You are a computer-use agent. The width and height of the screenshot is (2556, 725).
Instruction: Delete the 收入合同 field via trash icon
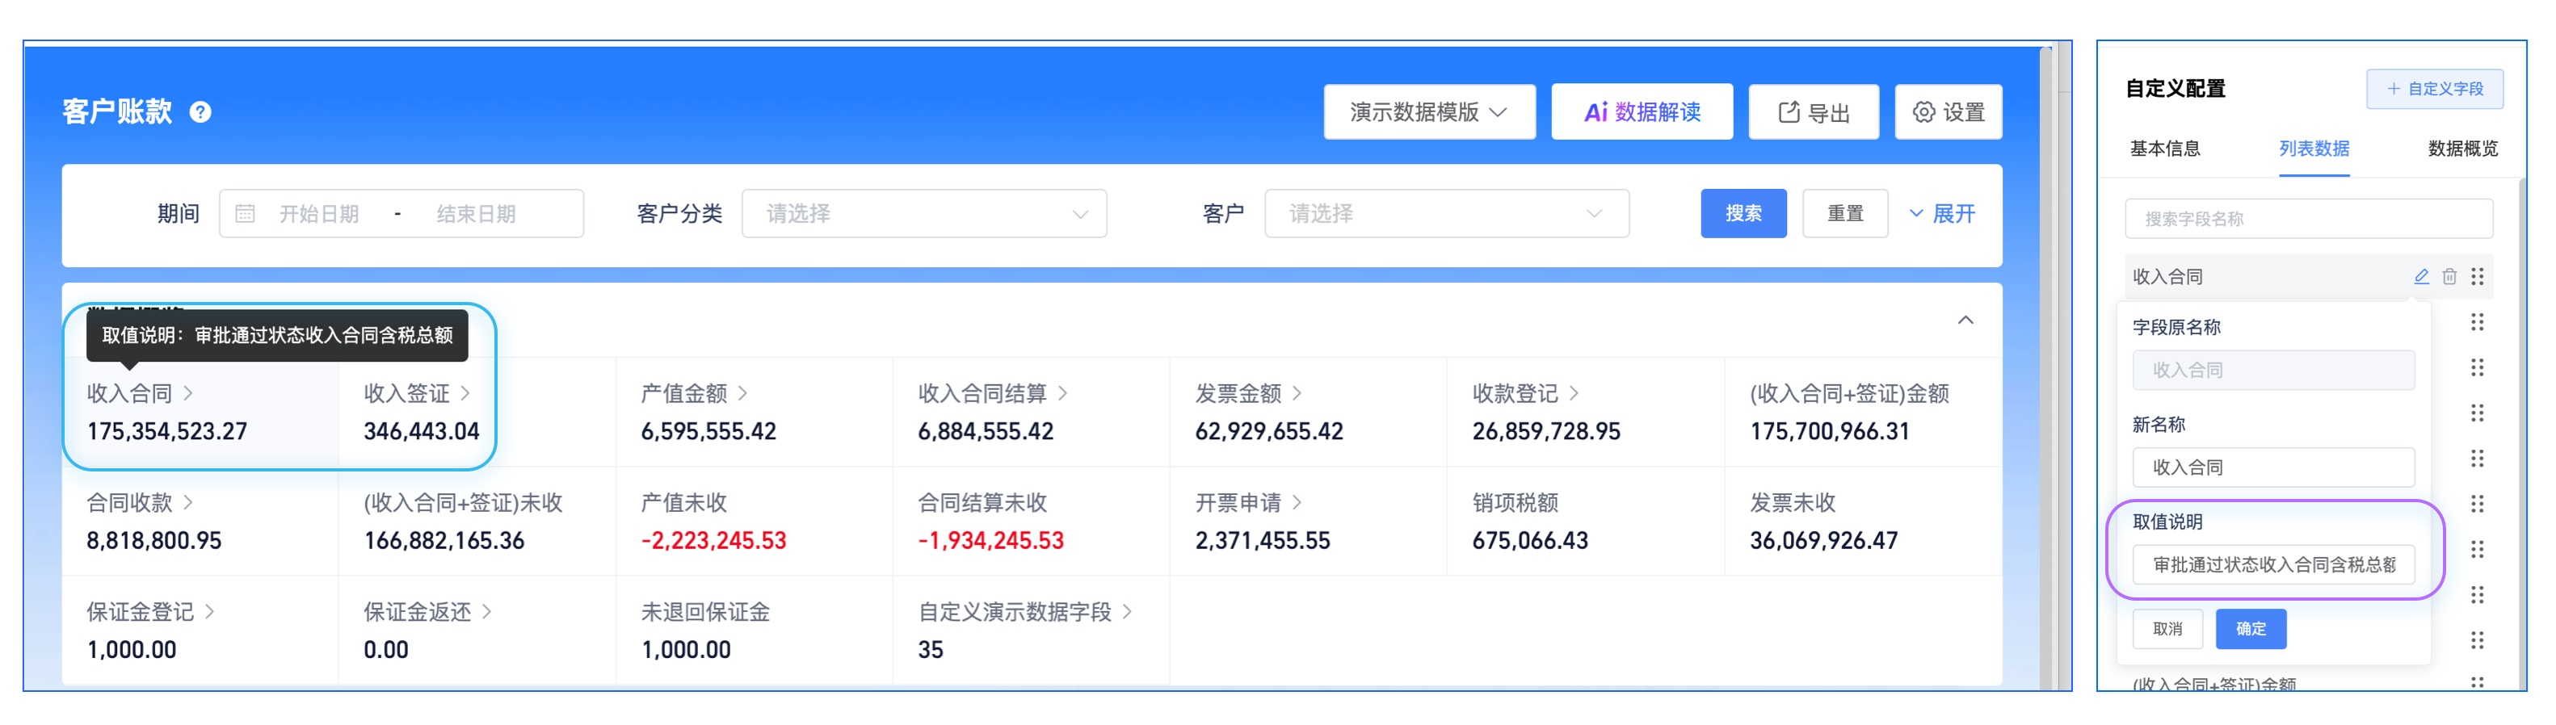tap(2449, 277)
